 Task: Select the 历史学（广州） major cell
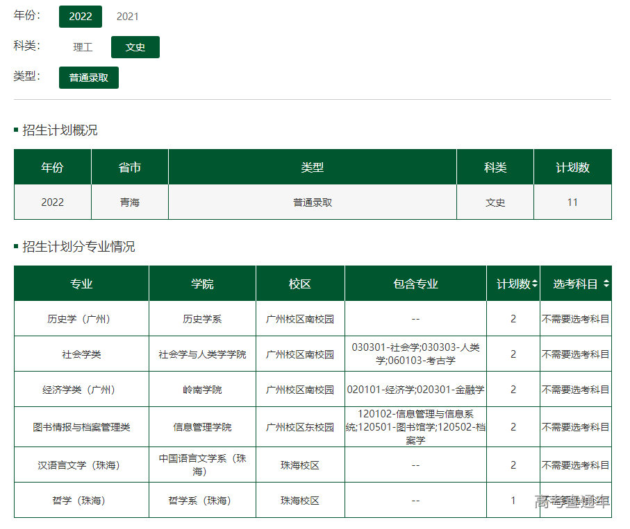point(81,319)
